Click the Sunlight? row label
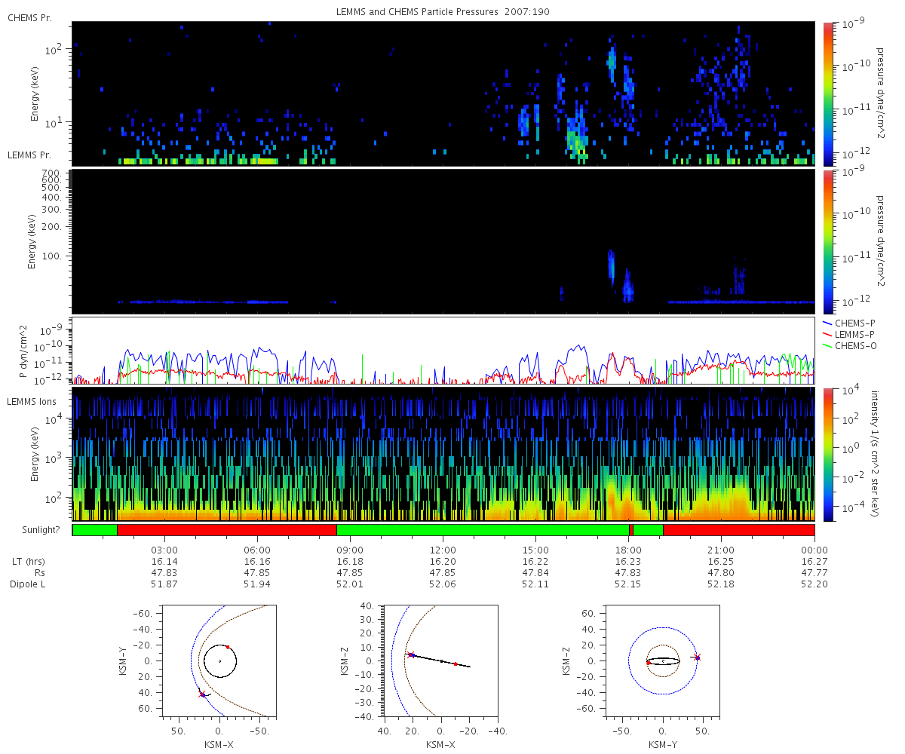Screen dimensions: 905x754 pos(34,530)
